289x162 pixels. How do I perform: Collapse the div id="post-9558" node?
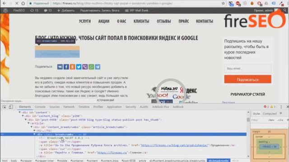(x=26, y=120)
